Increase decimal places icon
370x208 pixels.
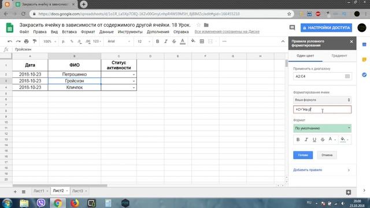pyautogui.click(x=88, y=41)
